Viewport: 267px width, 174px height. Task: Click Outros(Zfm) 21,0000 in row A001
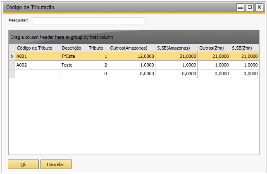click(214, 56)
